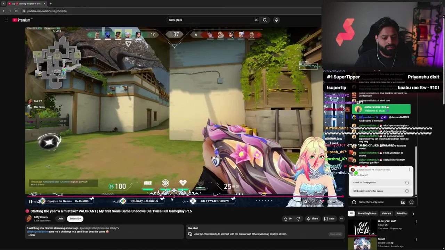Screen dimensions: 445x250
Task: Subscribe to Katylicious
Action: pyautogui.click(x=75, y=219)
